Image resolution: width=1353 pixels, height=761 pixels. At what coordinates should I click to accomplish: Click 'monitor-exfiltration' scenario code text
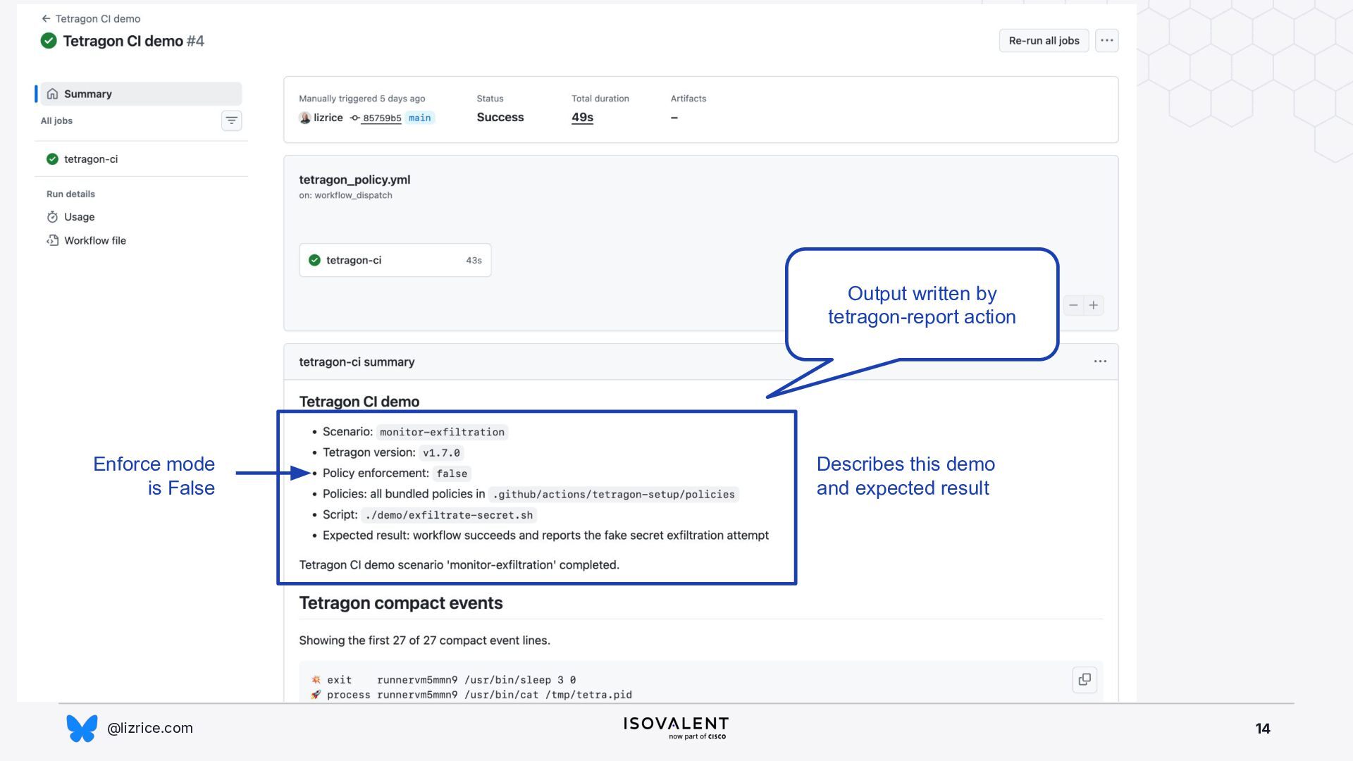pyautogui.click(x=442, y=432)
